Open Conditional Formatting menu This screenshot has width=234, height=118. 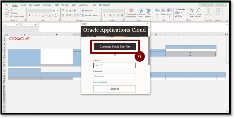[131, 13]
